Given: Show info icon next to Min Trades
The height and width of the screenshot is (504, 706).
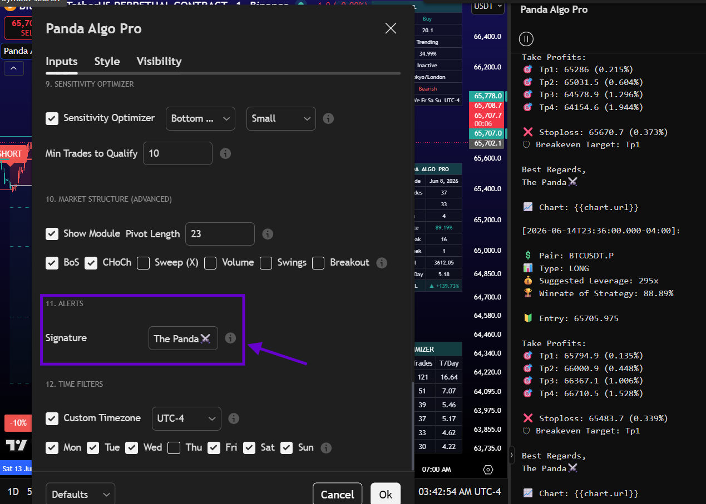Looking at the screenshot, I should click(225, 153).
